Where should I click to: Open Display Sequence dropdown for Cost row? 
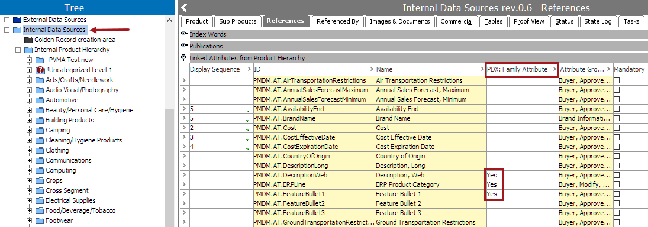[x=247, y=129]
